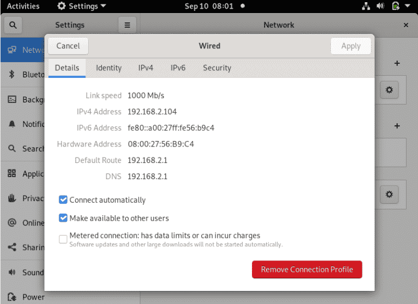Select the Privacy hand icon
418x304 pixels.
pos(12,198)
